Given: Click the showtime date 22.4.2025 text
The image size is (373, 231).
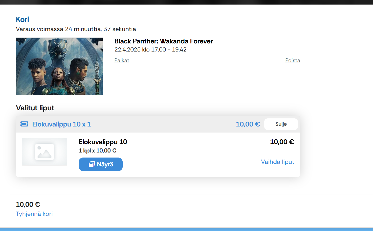Looking at the screenshot, I should coord(128,49).
